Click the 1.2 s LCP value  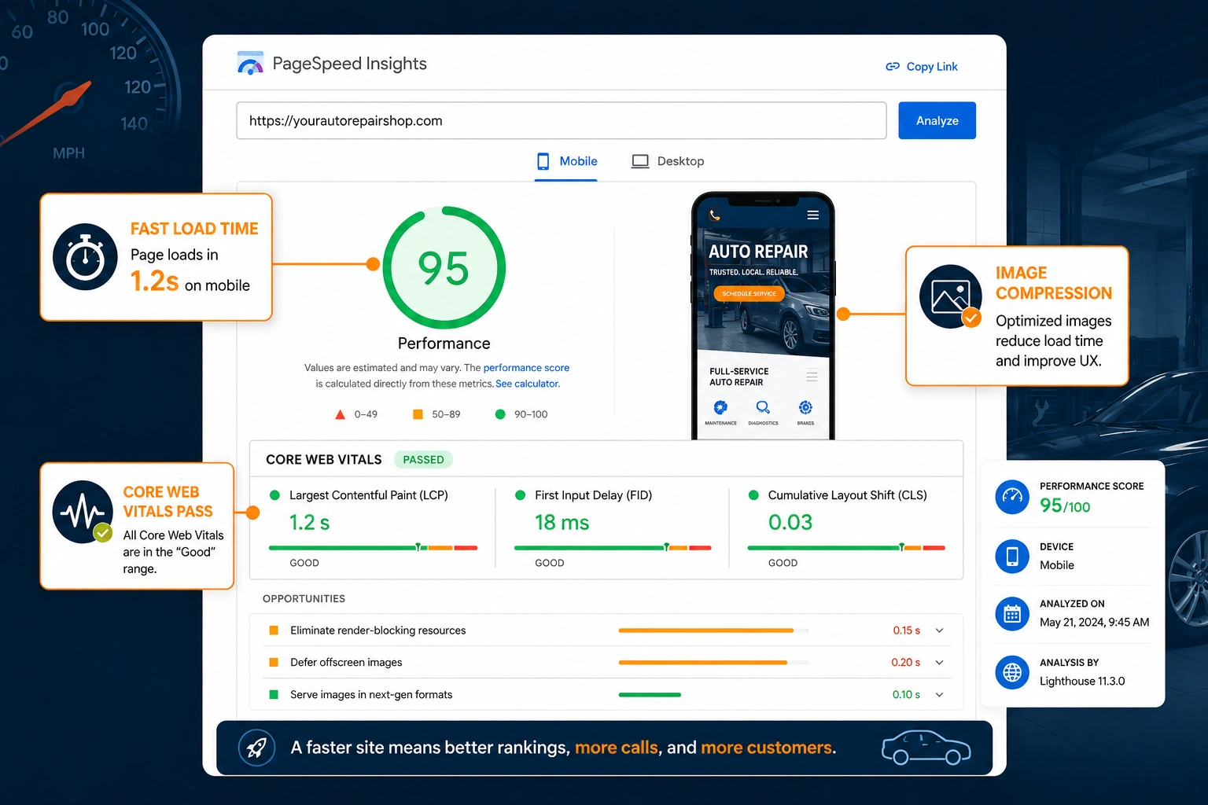coord(309,522)
